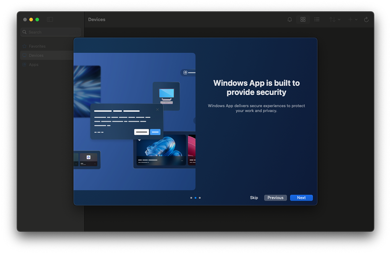391x254 pixels.
Task: Jump to the third onboarding page dot
Action: point(200,198)
